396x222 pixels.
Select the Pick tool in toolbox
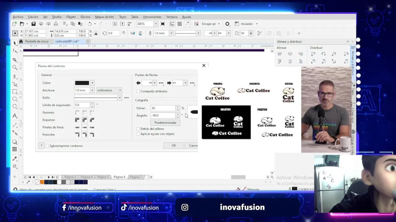(15, 43)
